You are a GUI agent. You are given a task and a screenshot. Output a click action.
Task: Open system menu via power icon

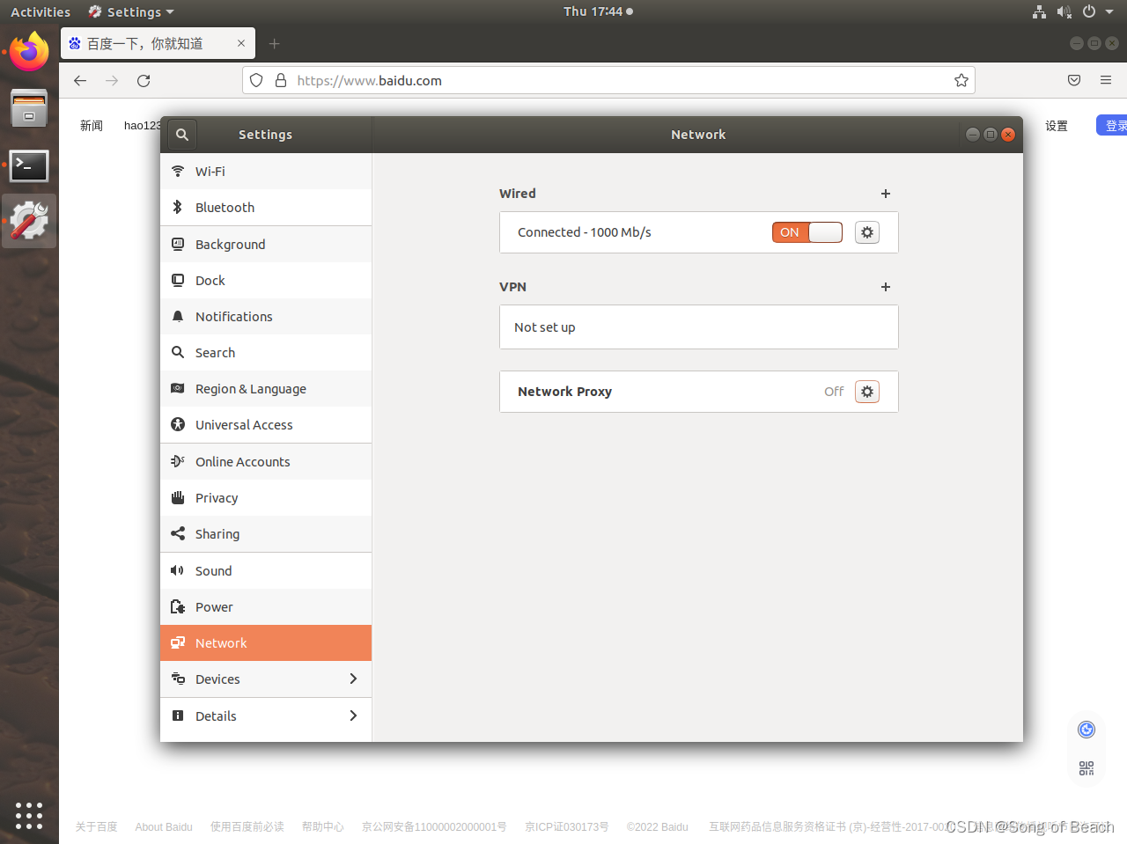pos(1089,11)
